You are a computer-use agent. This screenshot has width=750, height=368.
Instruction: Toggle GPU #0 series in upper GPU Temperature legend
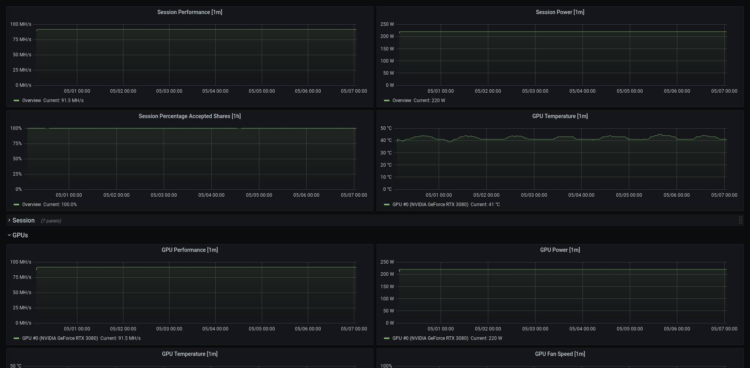point(430,205)
